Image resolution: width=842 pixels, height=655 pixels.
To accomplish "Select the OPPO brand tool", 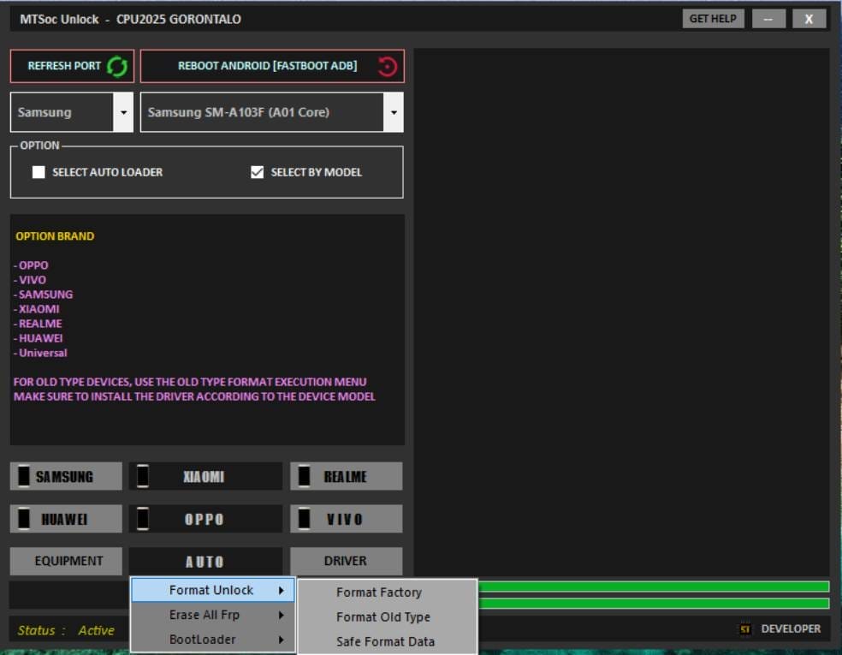I will (x=205, y=518).
